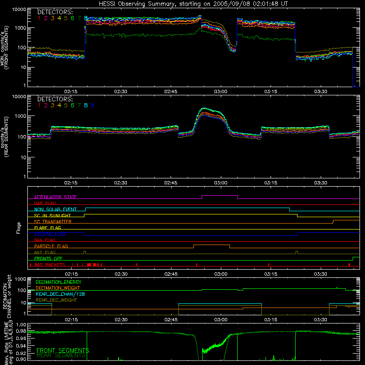Click orange detector 3 in front segments legend

[x=52, y=18]
